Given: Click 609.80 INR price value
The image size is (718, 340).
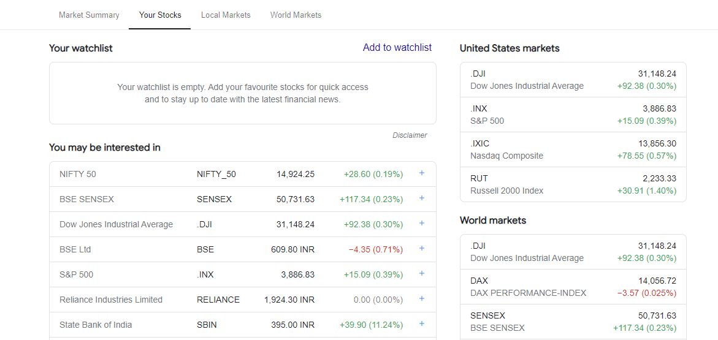Looking at the screenshot, I should point(292,250).
